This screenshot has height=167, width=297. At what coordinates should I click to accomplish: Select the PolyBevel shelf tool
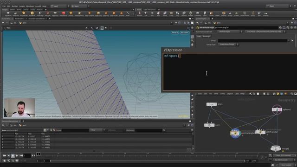[32, 13]
